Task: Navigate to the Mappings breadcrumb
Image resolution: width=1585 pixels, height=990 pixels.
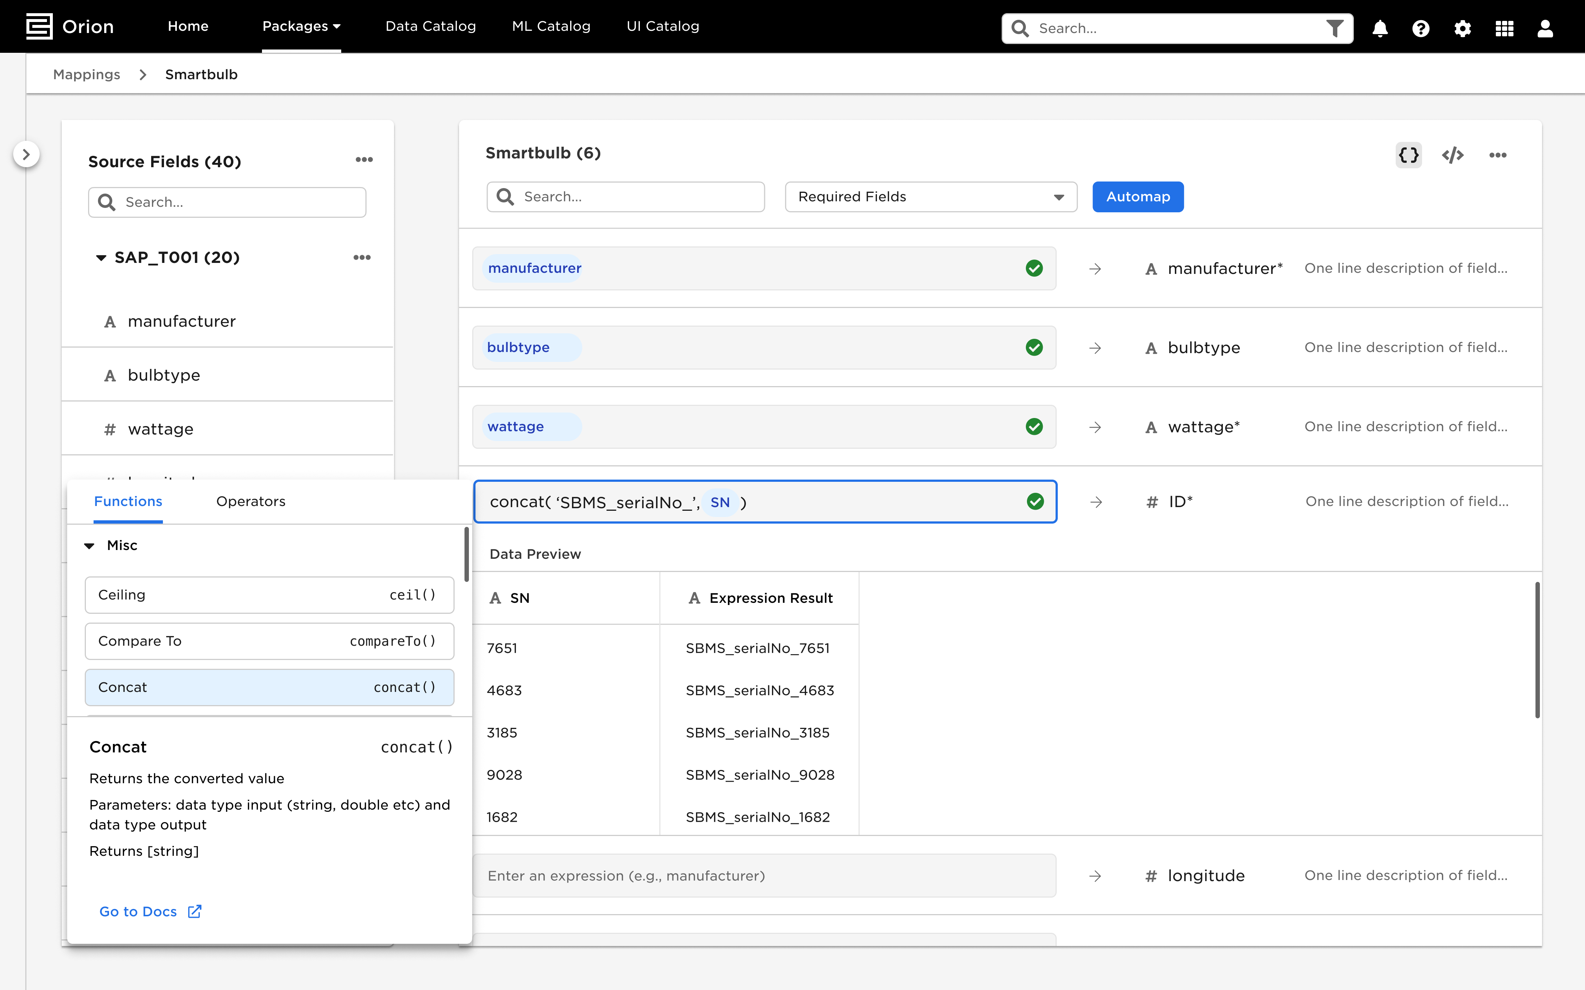Action: (x=87, y=75)
